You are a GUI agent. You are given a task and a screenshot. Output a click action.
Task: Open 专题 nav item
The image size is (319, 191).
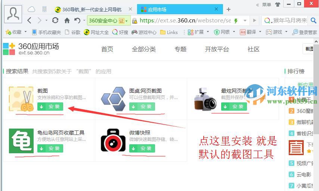180,49
